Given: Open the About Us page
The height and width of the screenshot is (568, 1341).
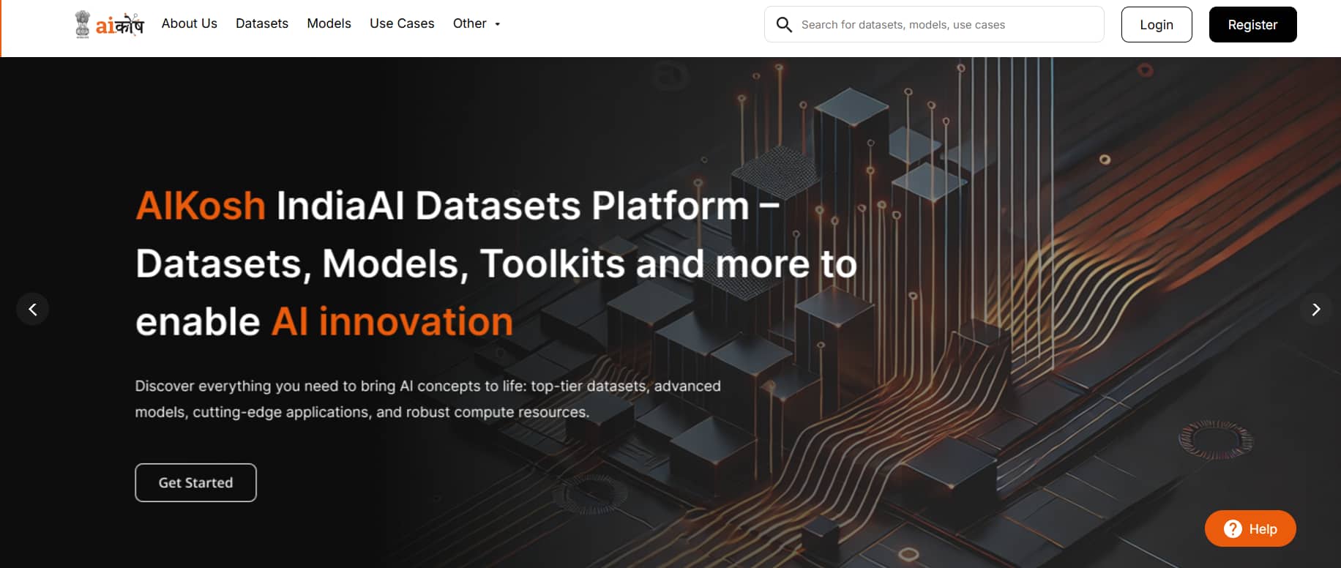Looking at the screenshot, I should click(189, 23).
